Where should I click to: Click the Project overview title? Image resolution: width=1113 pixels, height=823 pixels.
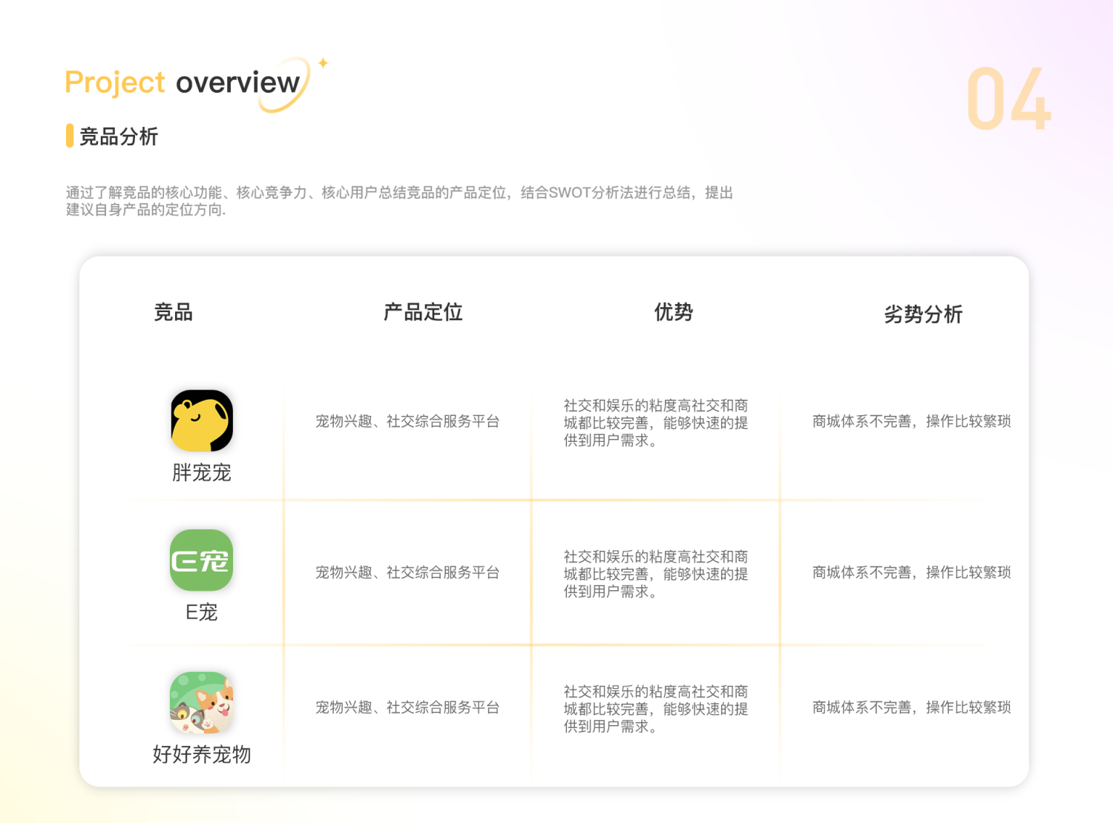(x=183, y=82)
